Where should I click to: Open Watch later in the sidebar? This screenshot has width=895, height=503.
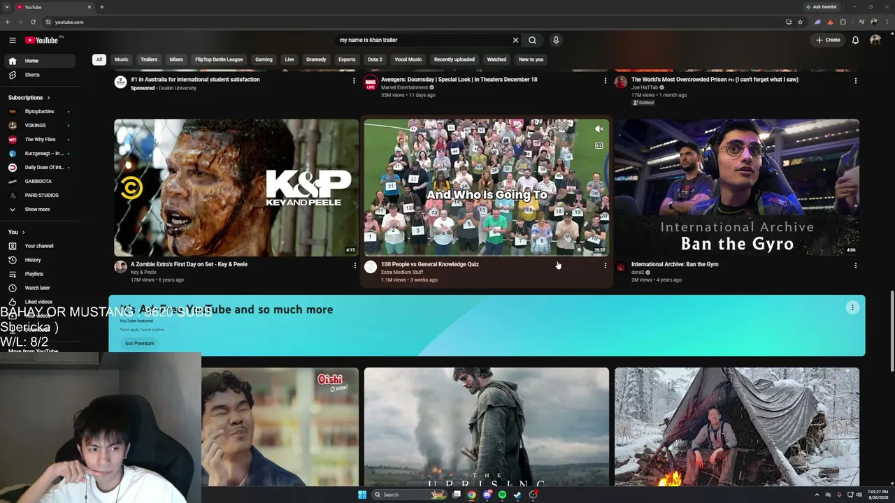[x=41, y=288]
